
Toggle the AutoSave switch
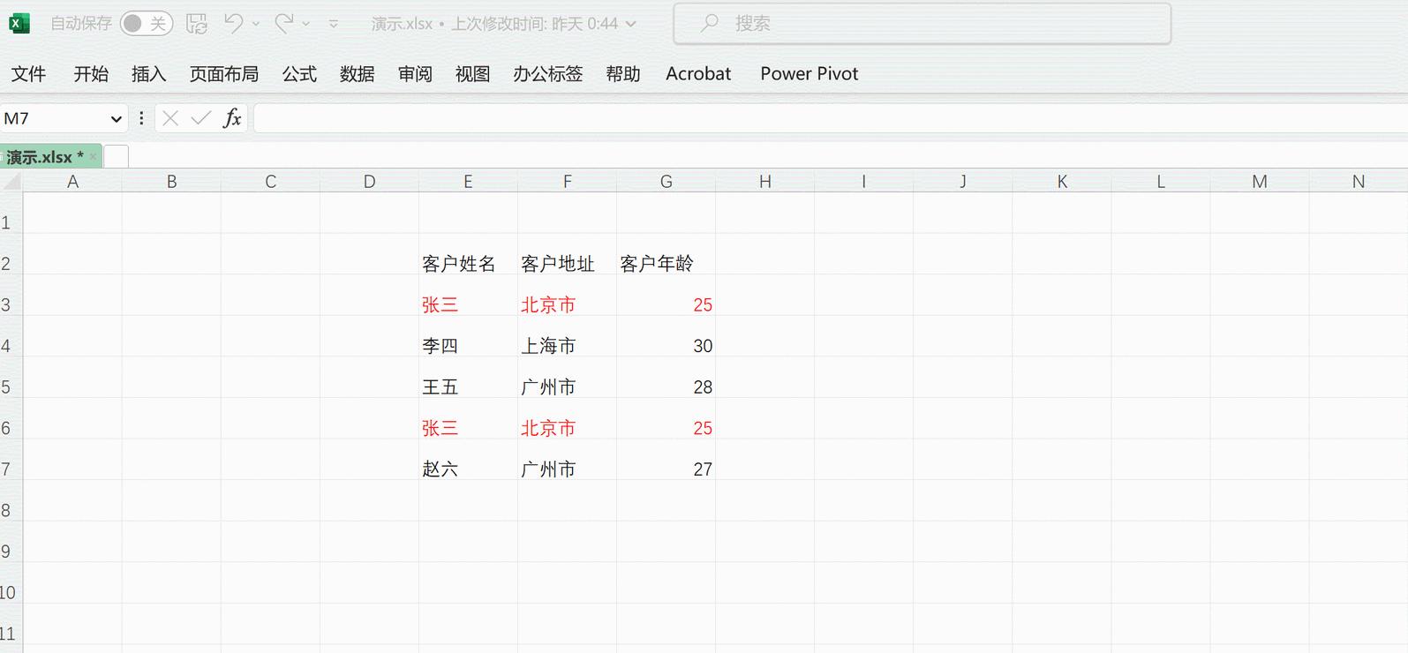[x=146, y=23]
